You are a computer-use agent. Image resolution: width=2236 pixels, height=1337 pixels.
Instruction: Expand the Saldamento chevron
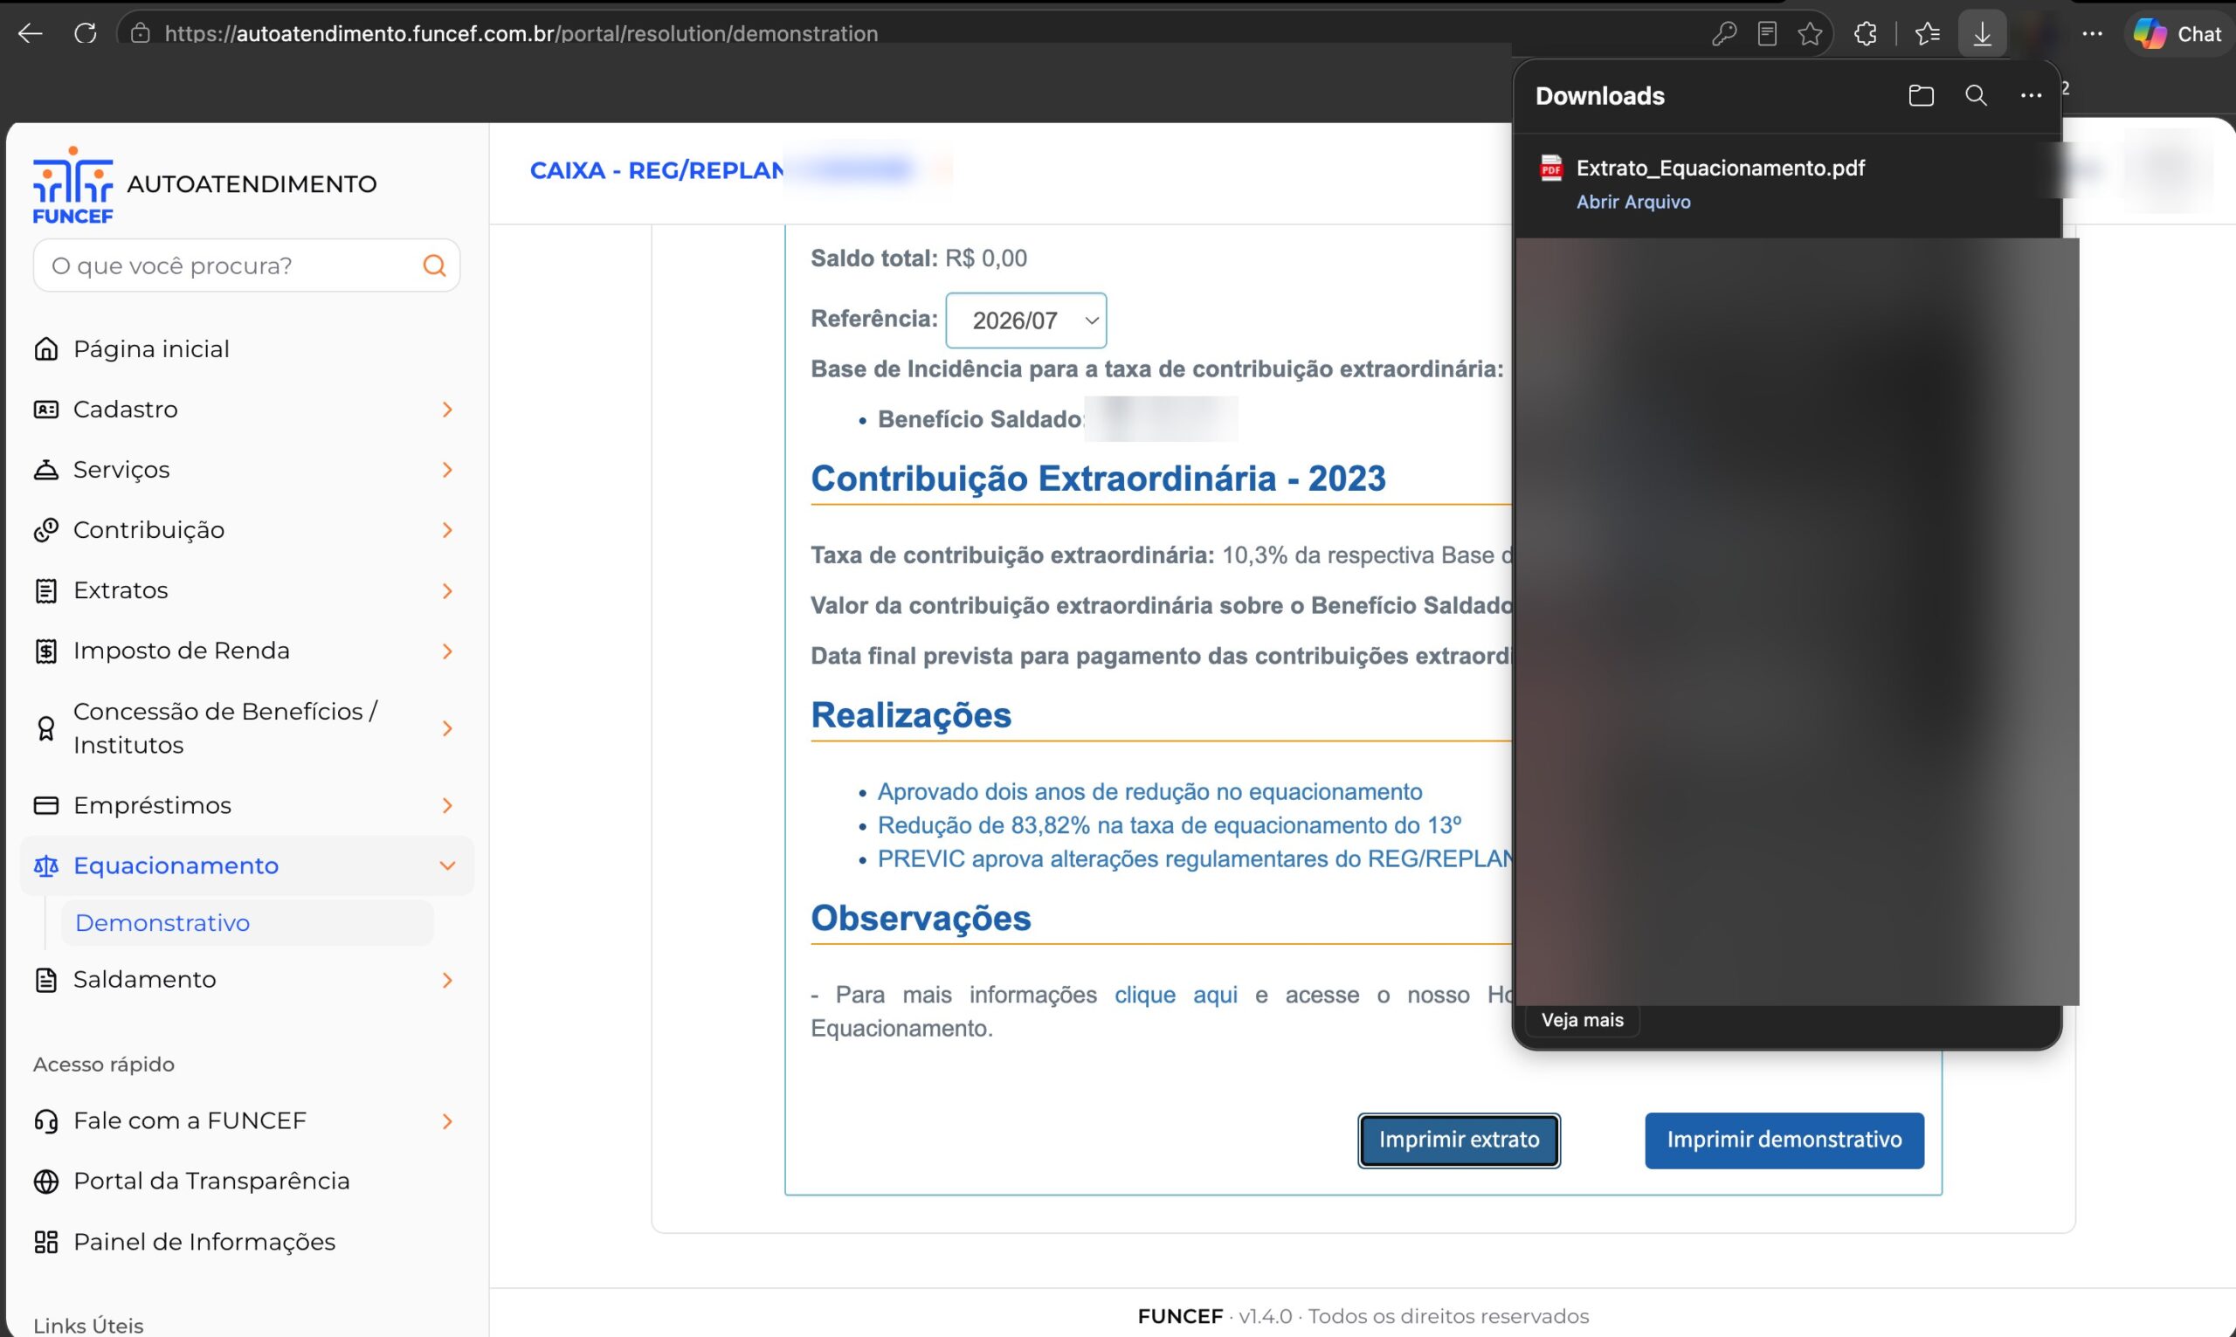pyautogui.click(x=448, y=979)
